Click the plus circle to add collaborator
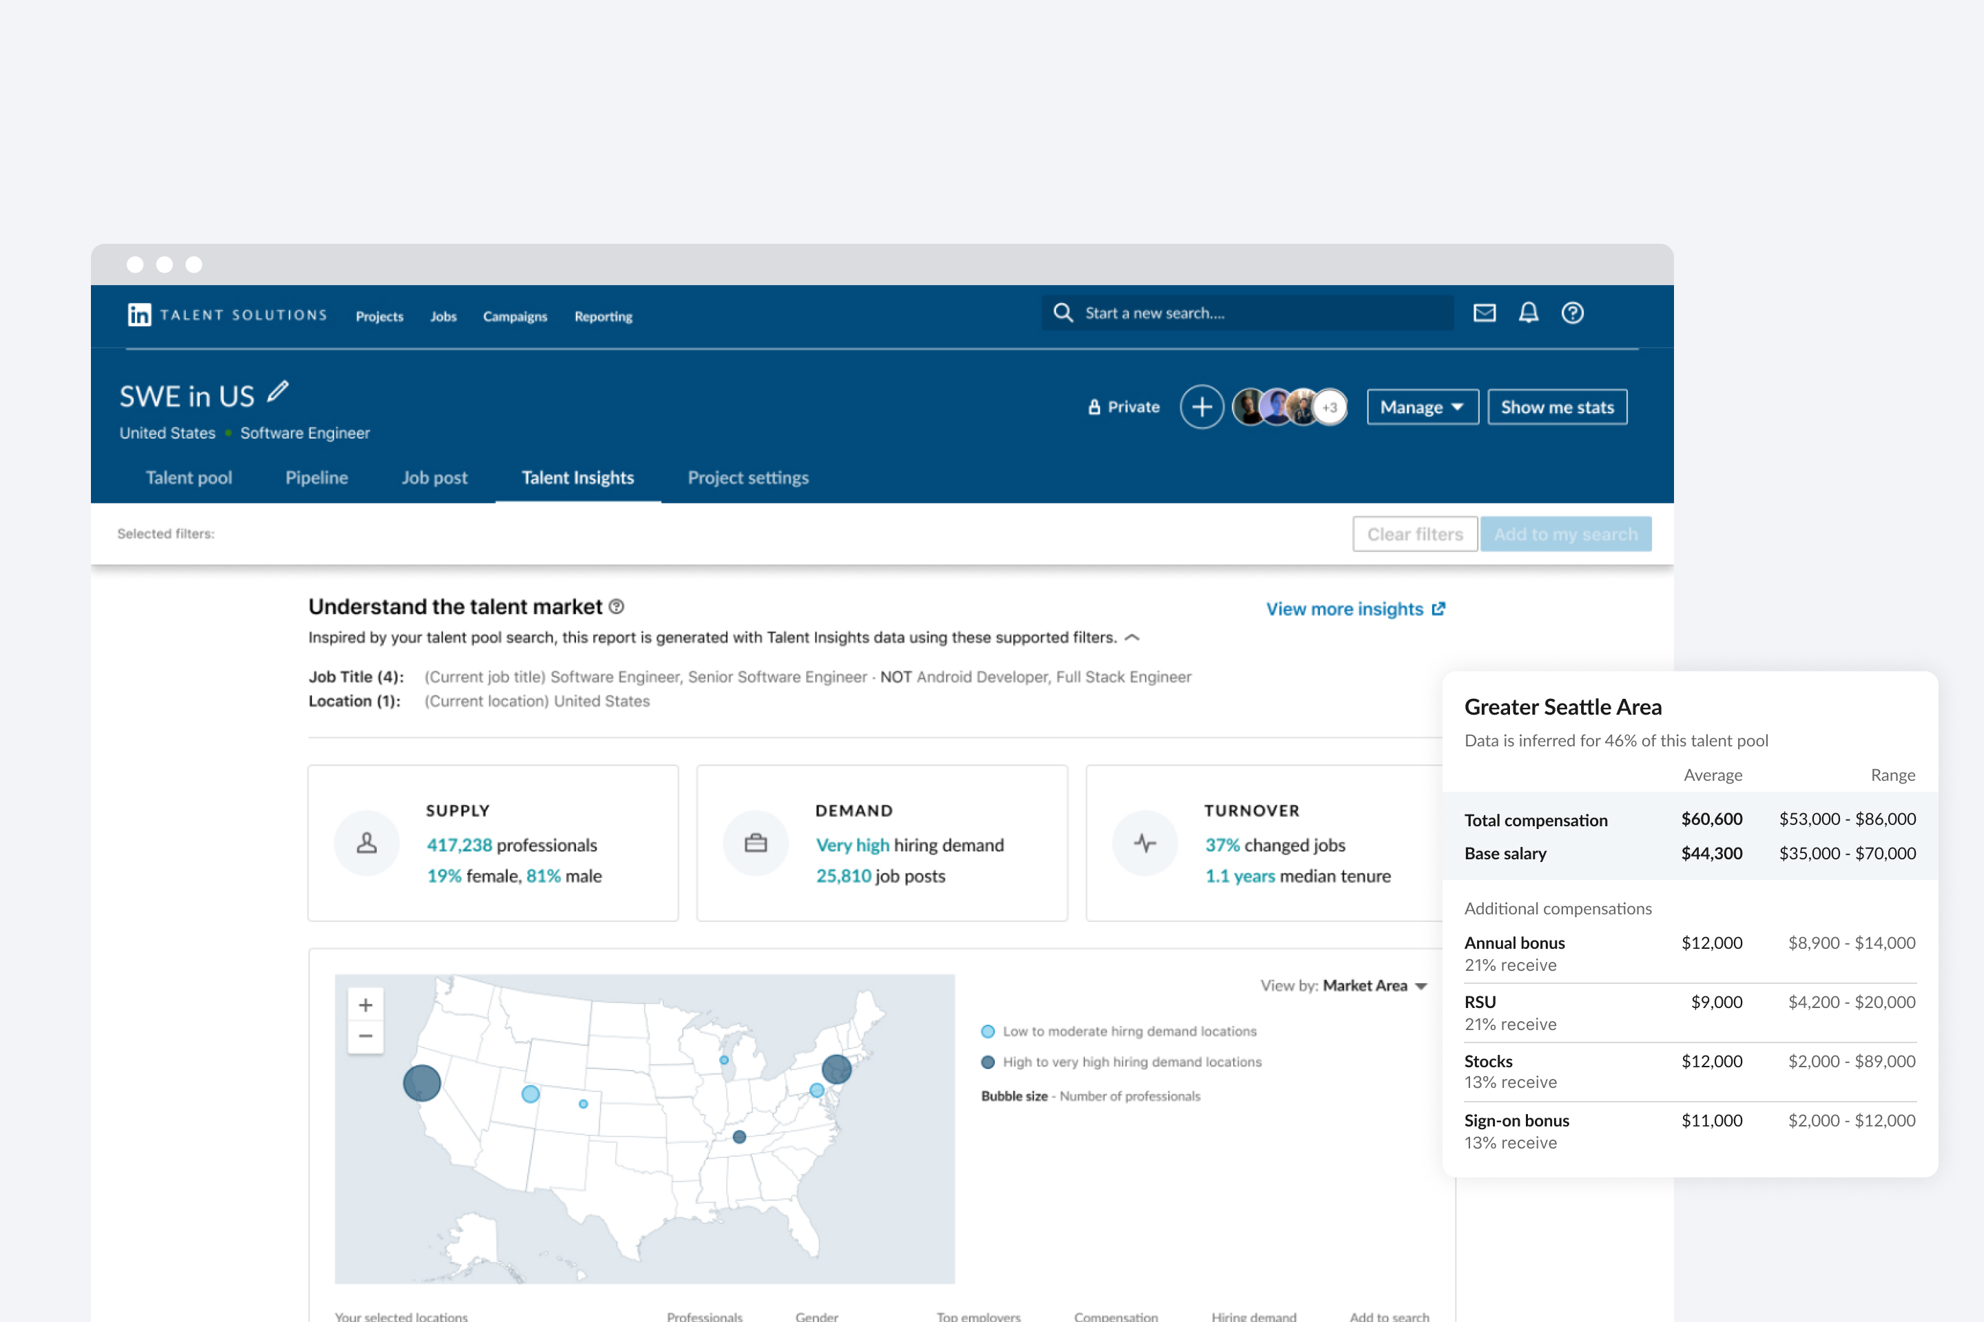Screen dimensions: 1984x1322 coord(1201,407)
